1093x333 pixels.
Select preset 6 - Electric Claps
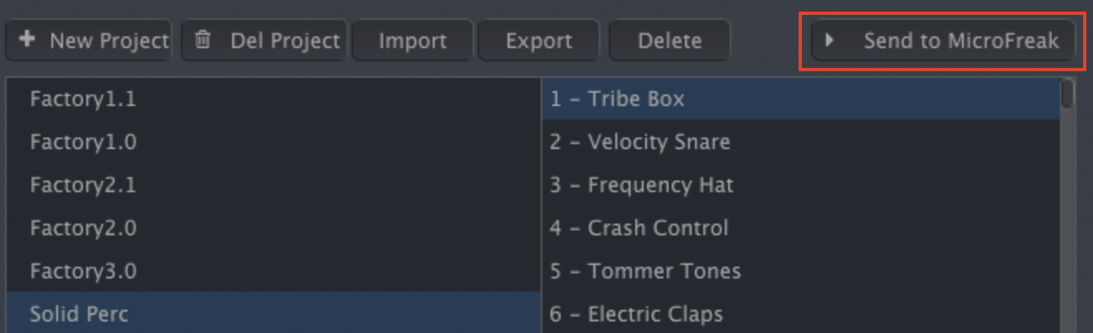coord(801,313)
